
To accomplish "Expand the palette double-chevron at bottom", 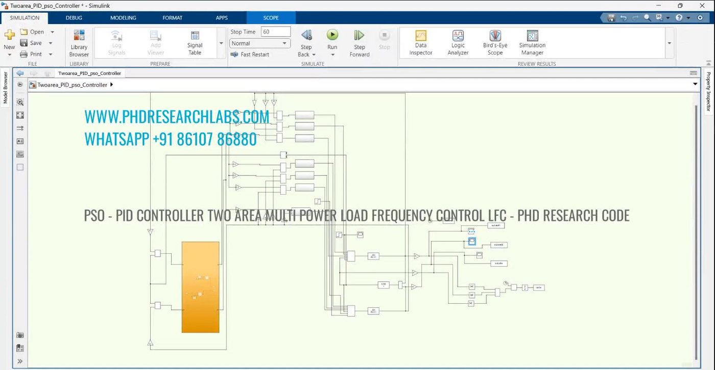I will coord(20,361).
